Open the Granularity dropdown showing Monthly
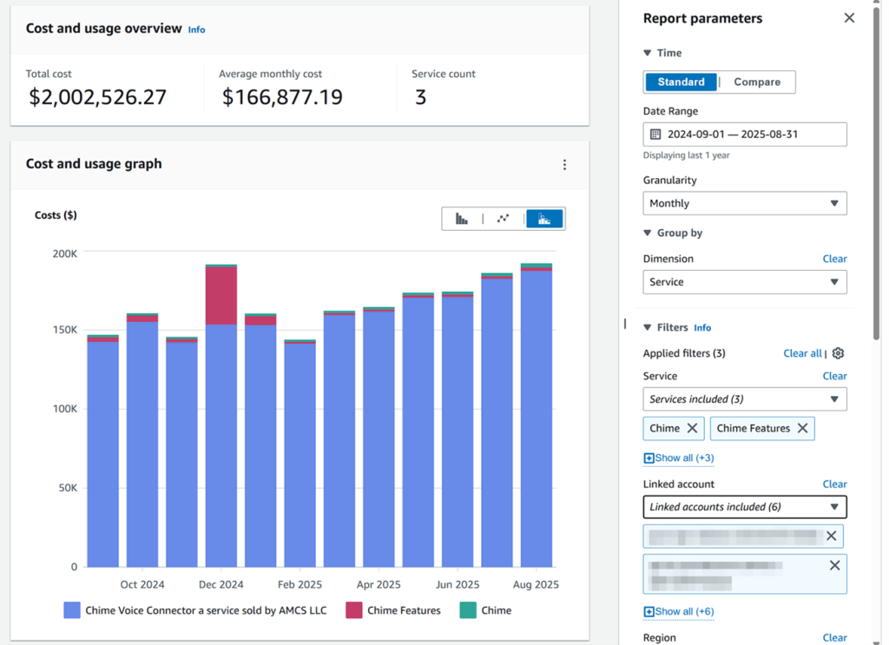Screen dimensions: 889x645 744,203
